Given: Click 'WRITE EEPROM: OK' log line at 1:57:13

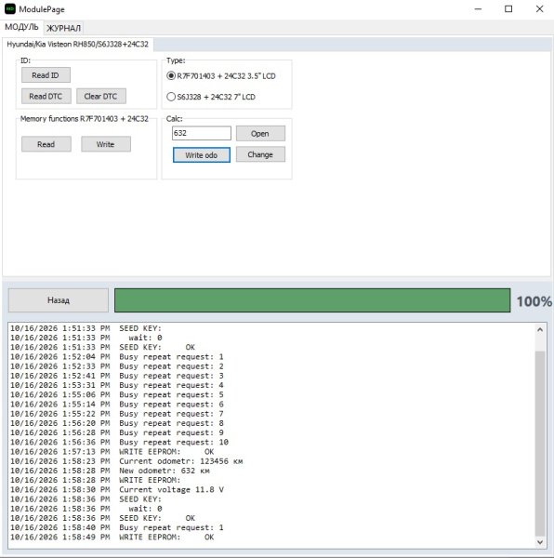Looking at the screenshot, I should (x=112, y=452).
